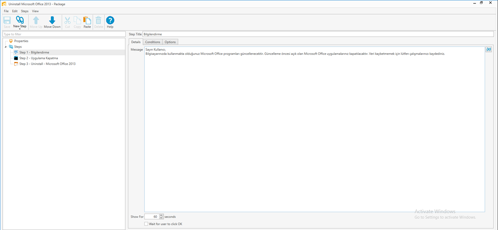498x230 pixels.
Task: Select Step 3 - Uninstall - Microsoft Office 2013
Action: click(x=47, y=64)
